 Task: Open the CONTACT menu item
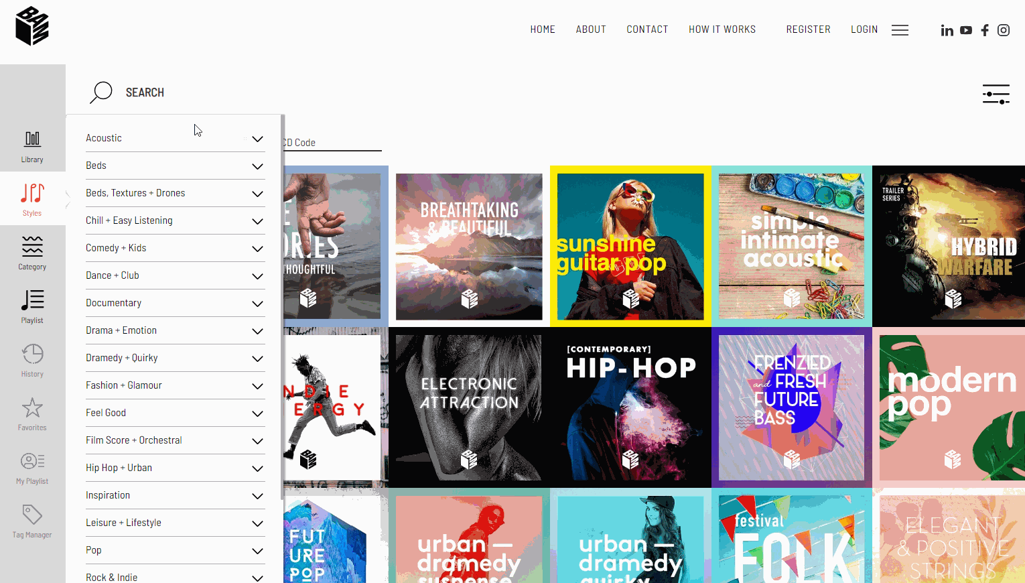pyautogui.click(x=647, y=29)
